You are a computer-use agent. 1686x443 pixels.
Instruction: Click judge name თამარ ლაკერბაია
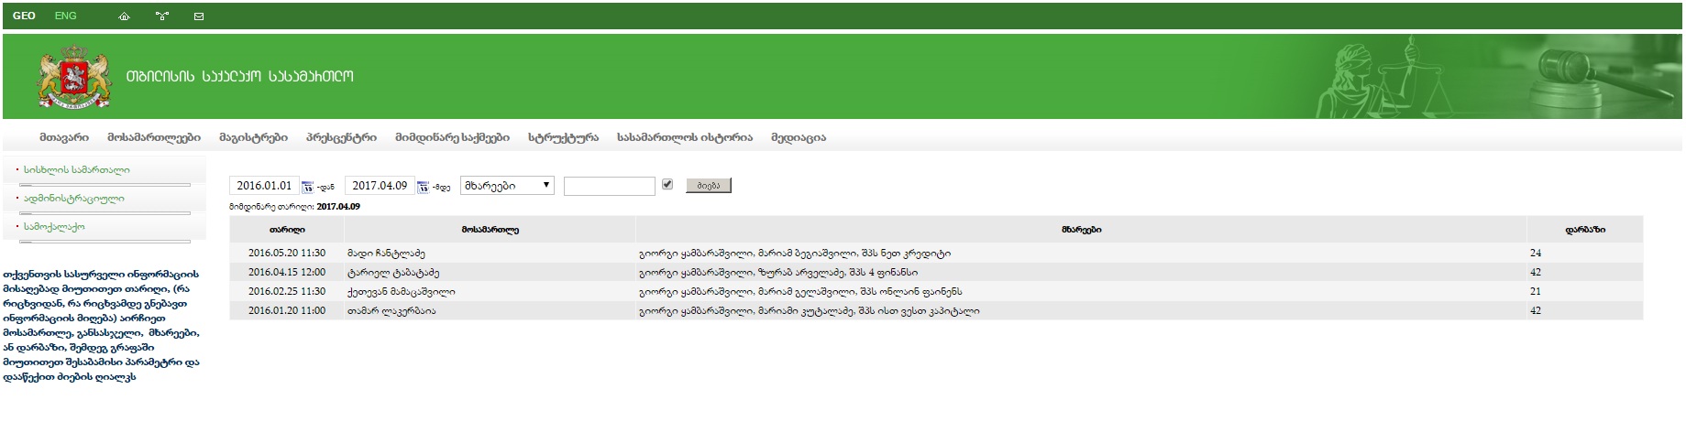coord(391,311)
